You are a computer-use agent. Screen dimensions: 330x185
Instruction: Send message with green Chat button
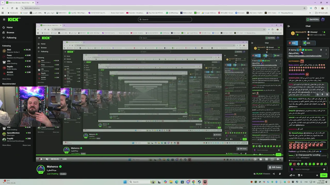pyautogui.click(x=324, y=175)
